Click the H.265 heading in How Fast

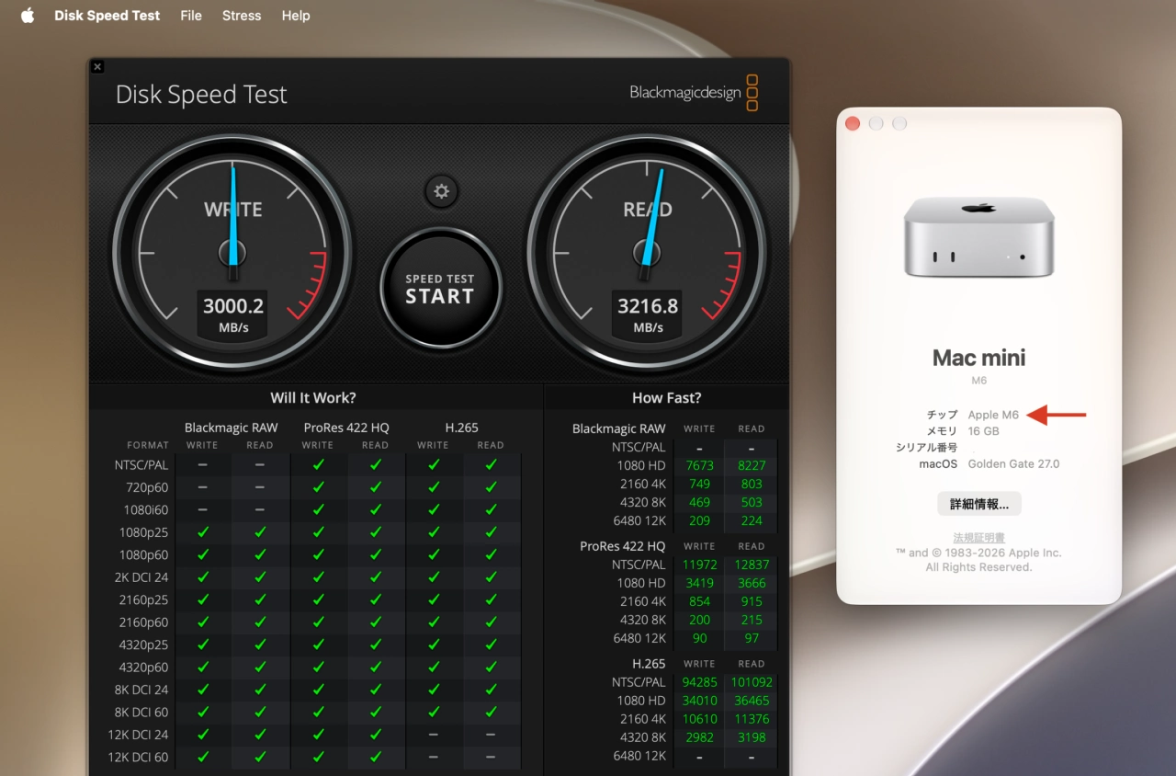pyautogui.click(x=648, y=664)
